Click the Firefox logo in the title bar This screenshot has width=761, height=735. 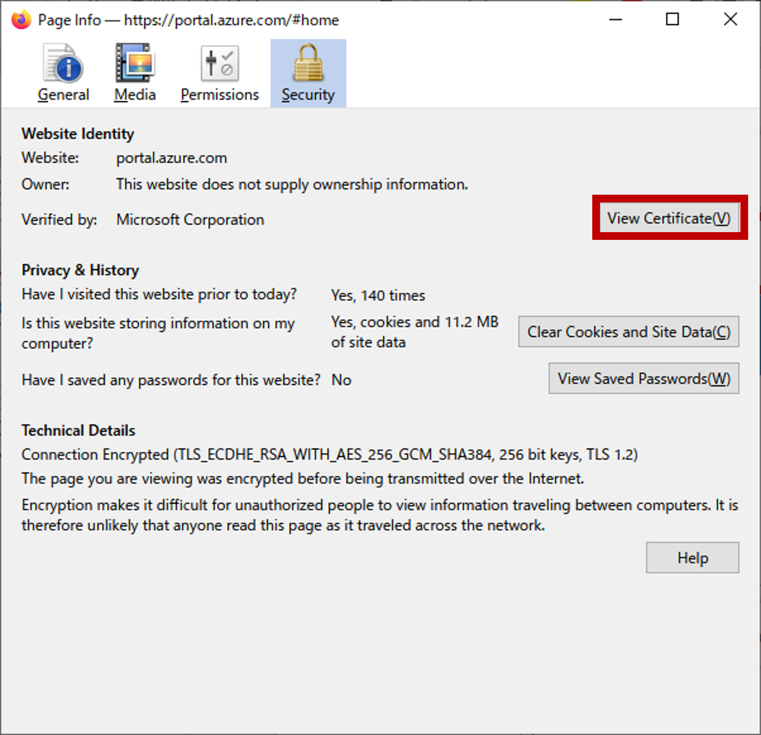point(22,19)
